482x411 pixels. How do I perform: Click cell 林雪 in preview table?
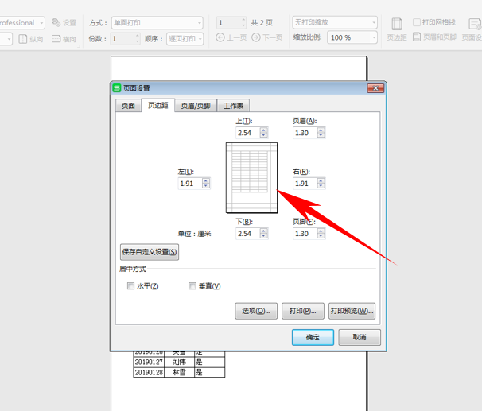coord(179,372)
